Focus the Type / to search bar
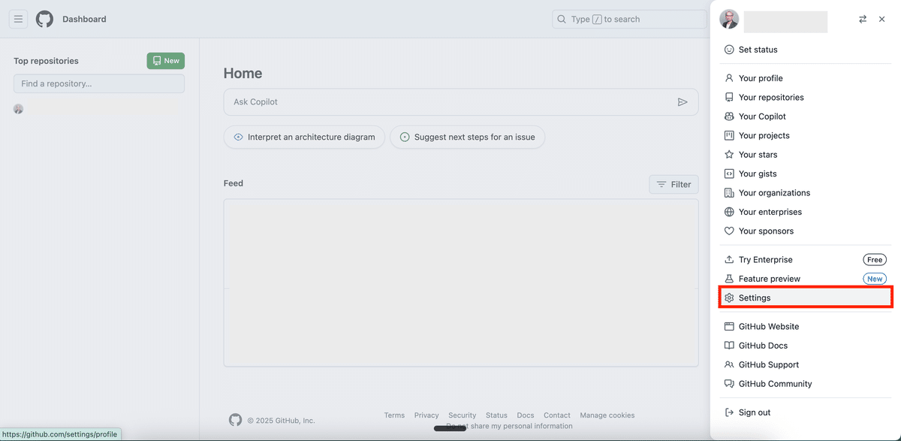This screenshot has width=901, height=441. [x=629, y=20]
